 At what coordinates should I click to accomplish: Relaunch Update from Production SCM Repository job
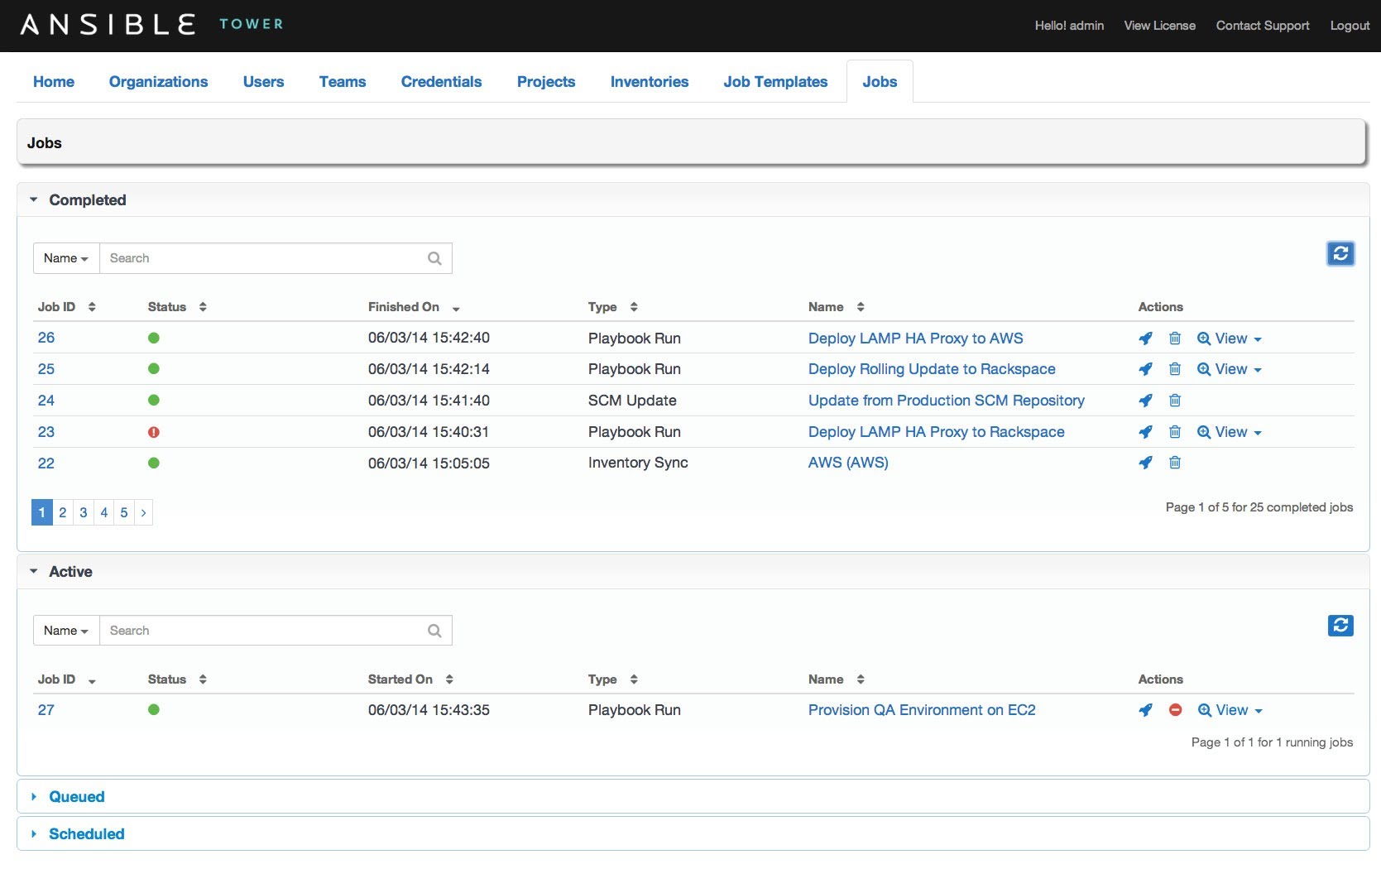(1145, 401)
